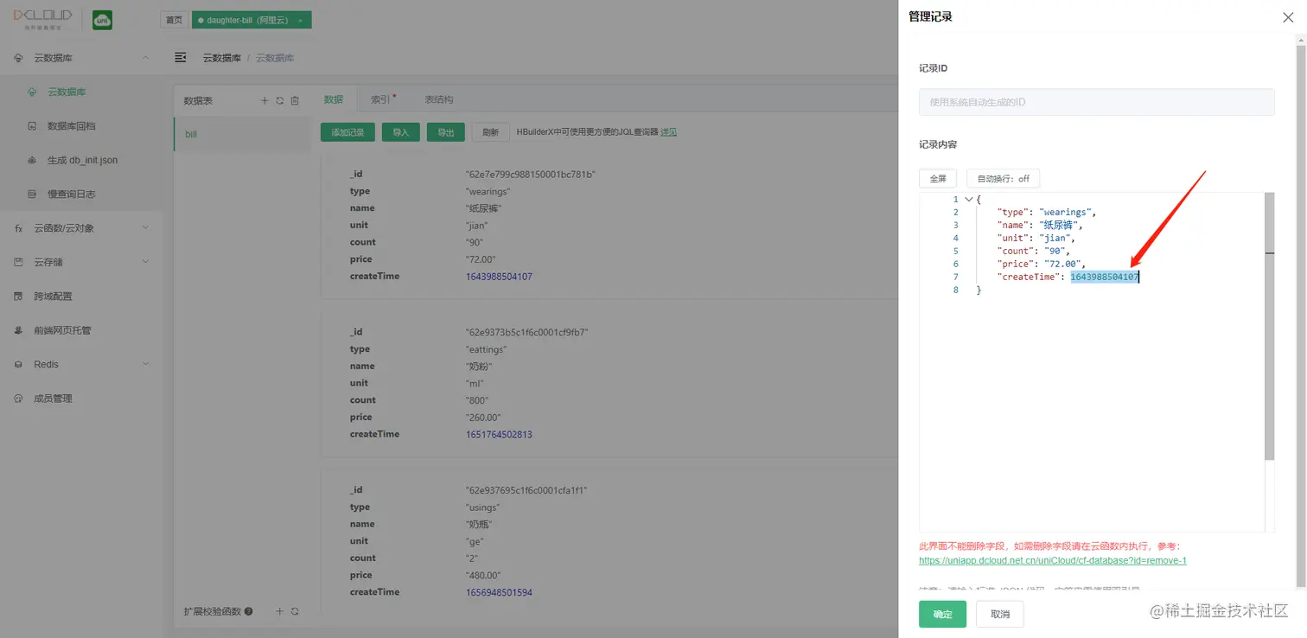Click the createTime value 1651764502813
This screenshot has height=638, width=1307.
coord(499,434)
